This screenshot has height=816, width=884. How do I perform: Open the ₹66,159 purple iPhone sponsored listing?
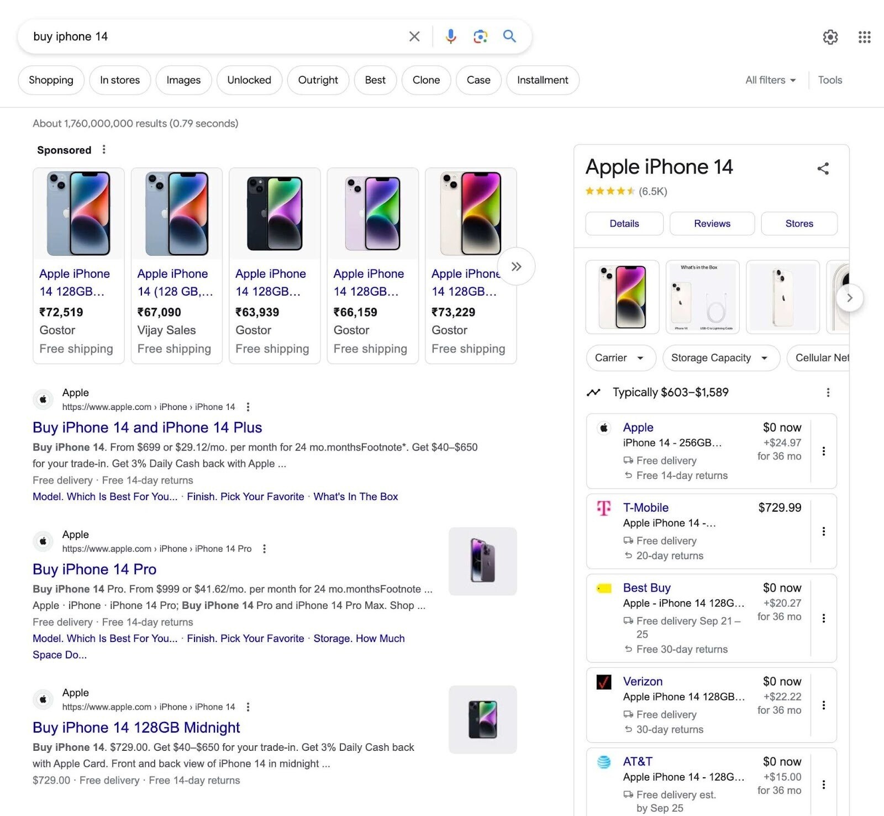click(373, 266)
